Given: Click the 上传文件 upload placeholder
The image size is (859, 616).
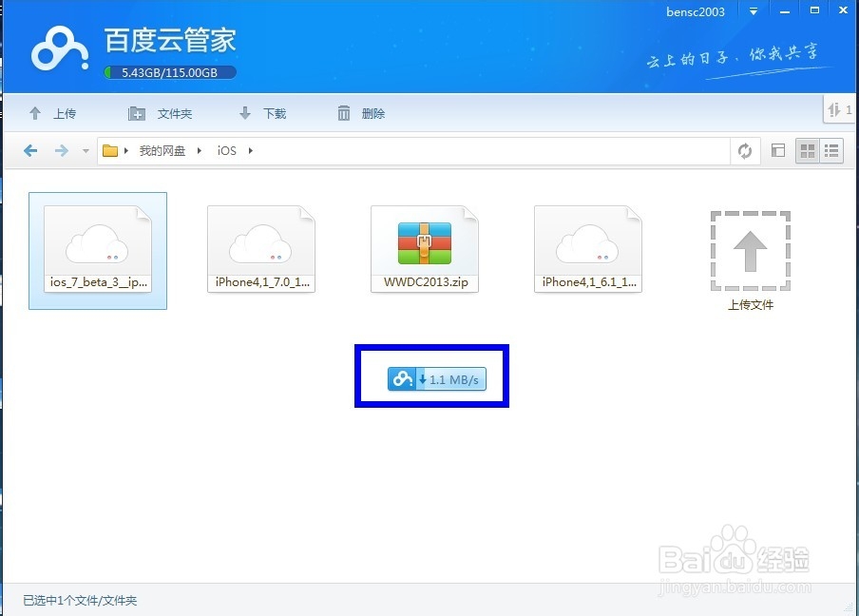Looking at the screenshot, I should click(x=750, y=250).
